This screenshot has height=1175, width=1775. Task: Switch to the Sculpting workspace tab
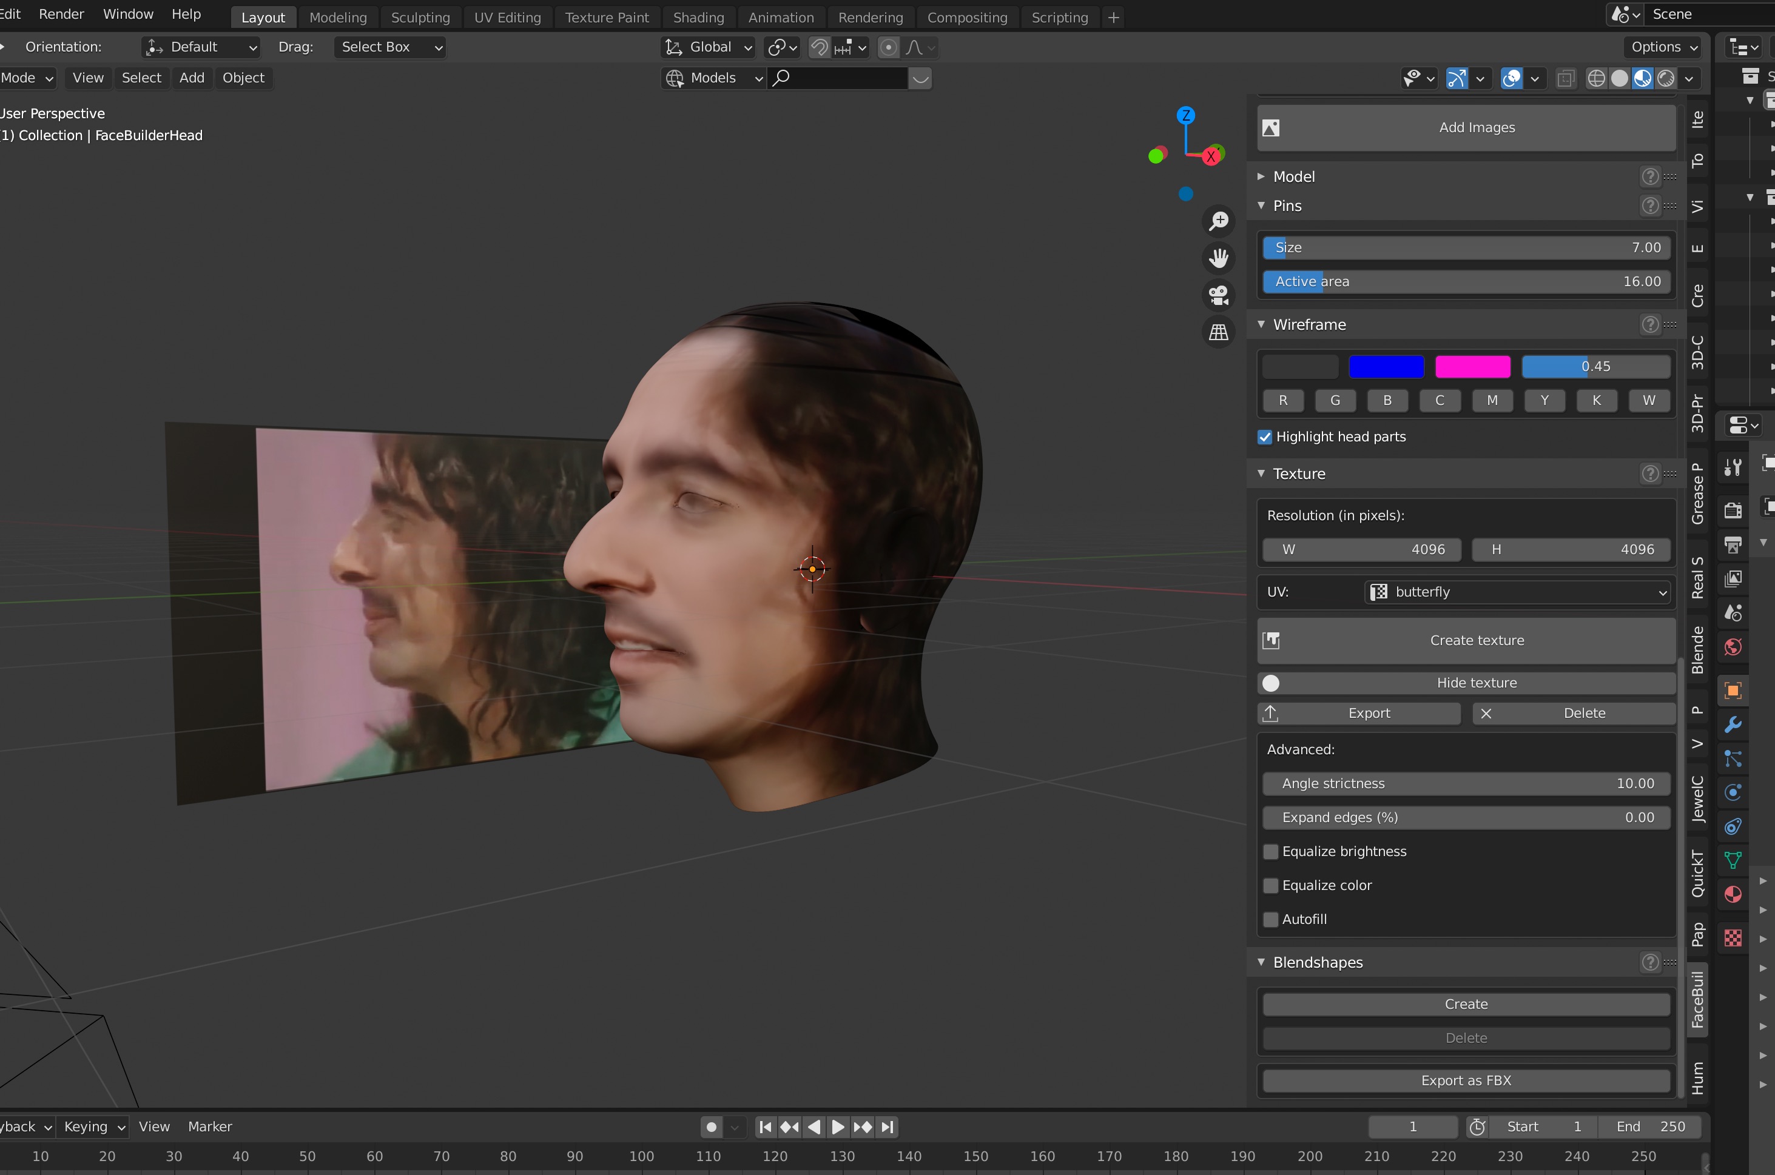point(420,17)
